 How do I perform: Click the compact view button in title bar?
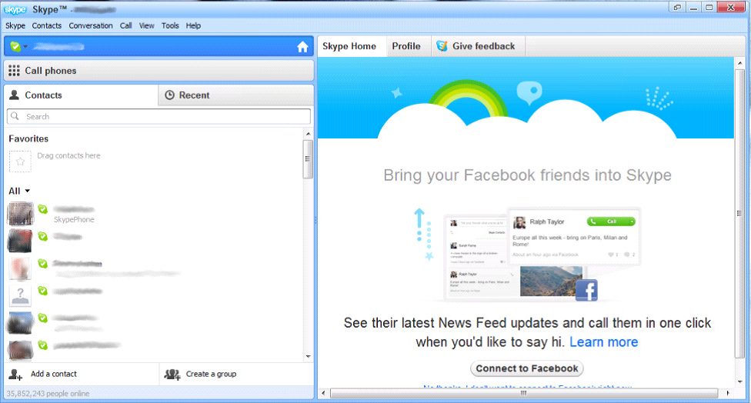[x=677, y=7]
